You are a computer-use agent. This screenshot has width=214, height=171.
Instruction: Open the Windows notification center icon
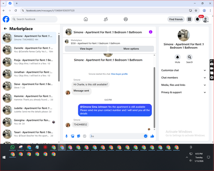(208, 157)
